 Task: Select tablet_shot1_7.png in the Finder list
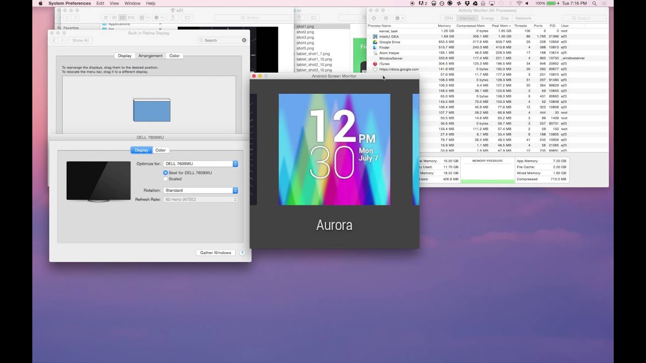click(x=322, y=53)
